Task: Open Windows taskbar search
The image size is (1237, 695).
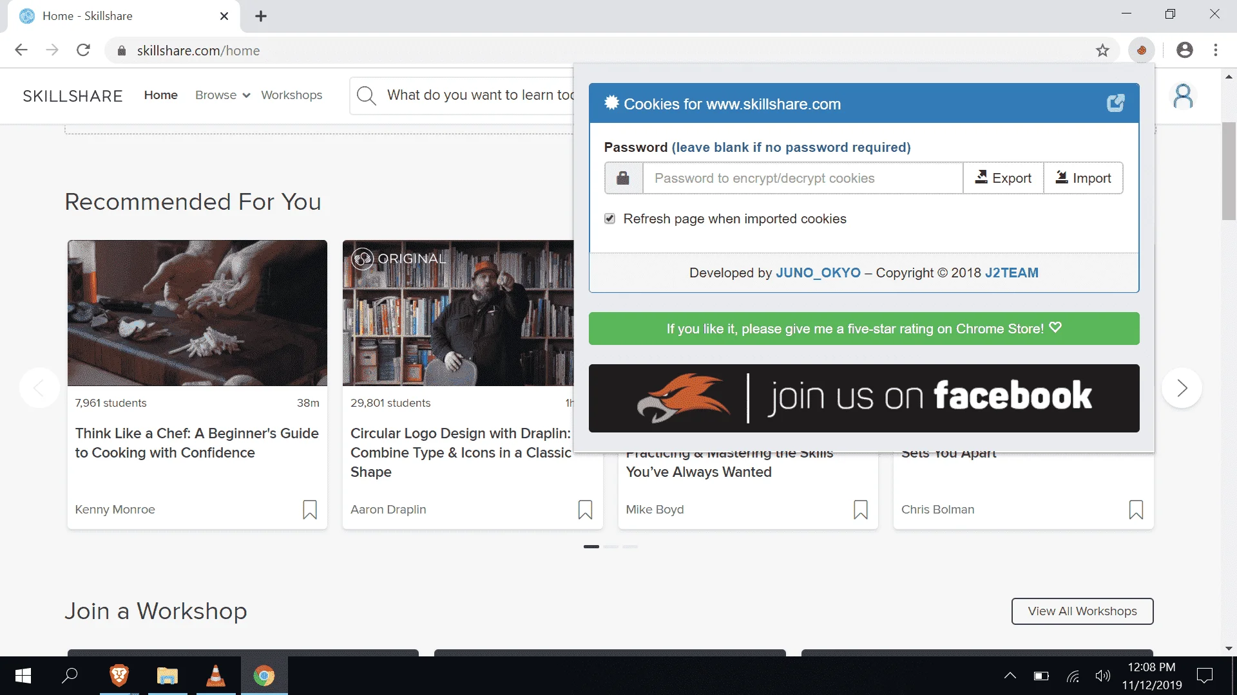Action: click(70, 676)
